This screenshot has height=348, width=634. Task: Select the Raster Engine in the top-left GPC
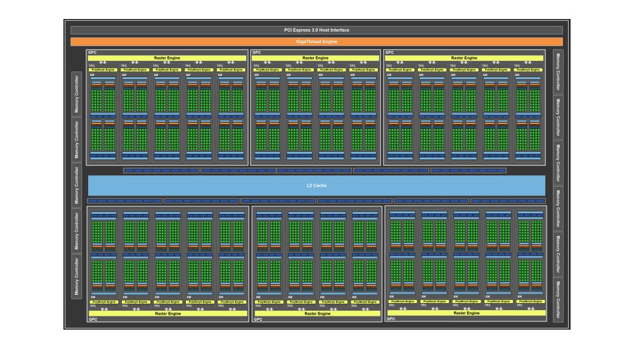pyautogui.click(x=167, y=58)
